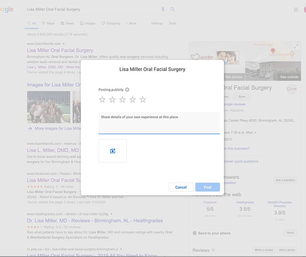Rate four stars in review dialog

pos(133,100)
